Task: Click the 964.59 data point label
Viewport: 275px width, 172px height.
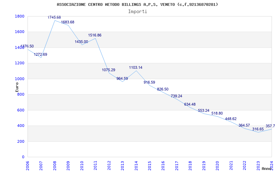Action: tap(122, 79)
